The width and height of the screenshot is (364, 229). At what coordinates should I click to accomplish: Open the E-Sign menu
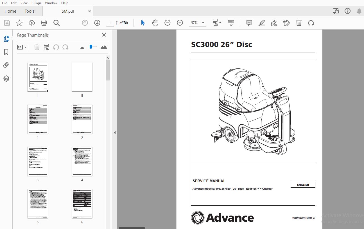36,3
